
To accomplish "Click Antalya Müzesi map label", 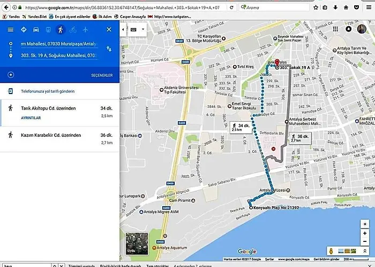I will click(x=275, y=190).
